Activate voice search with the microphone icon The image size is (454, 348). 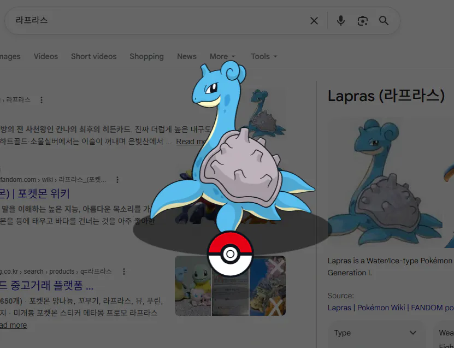pyautogui.click(x=340, y=20)
